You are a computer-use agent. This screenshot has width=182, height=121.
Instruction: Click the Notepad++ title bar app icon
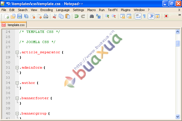[3, 3]
